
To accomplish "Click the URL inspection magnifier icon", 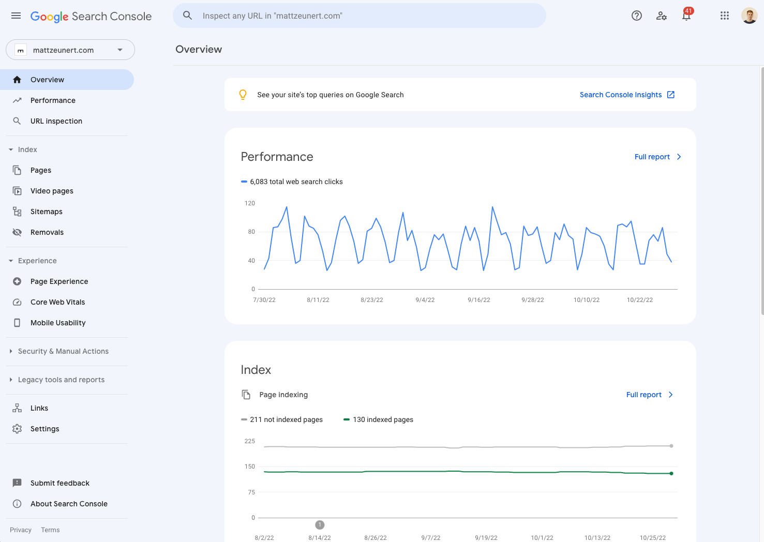I will [17, 121].
